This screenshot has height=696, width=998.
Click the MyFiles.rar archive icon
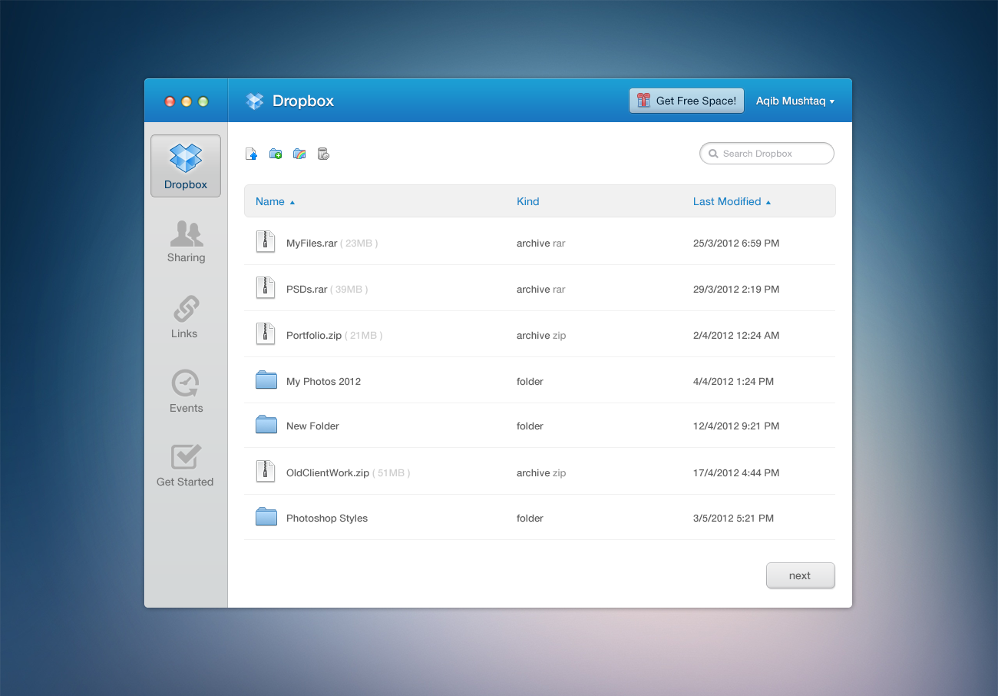pos(265,242)
